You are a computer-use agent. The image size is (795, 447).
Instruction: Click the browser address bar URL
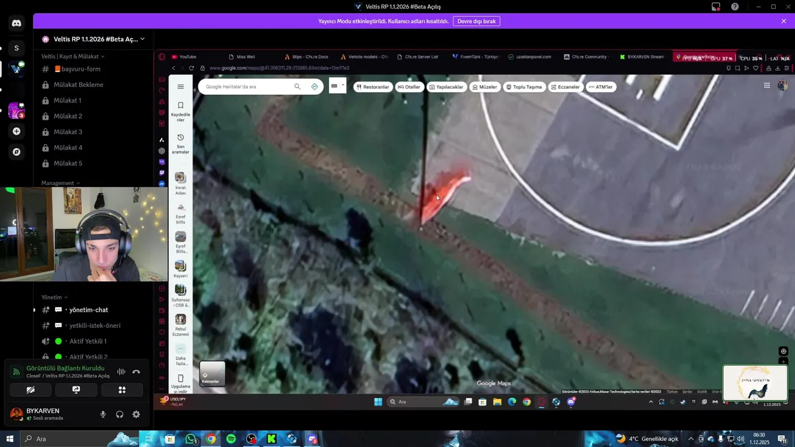click(x=279, y=68)
